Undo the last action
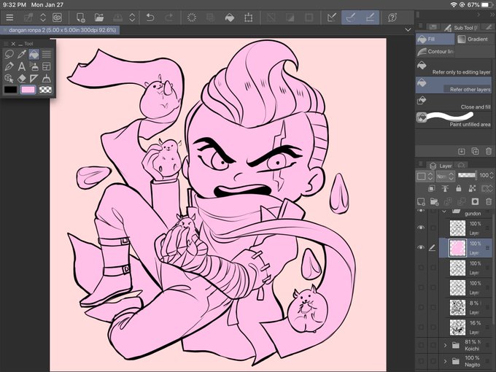The width and height of the screenshot is (496, 372). tap(150, 18)
